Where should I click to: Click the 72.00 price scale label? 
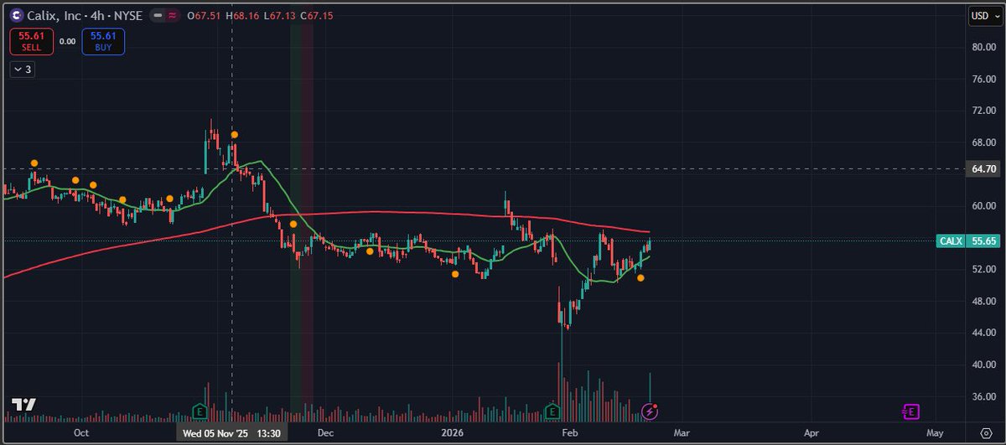983,111
